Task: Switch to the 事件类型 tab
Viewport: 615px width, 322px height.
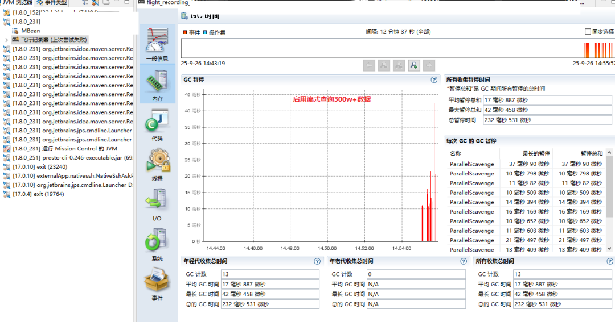Action: point(52,2)
